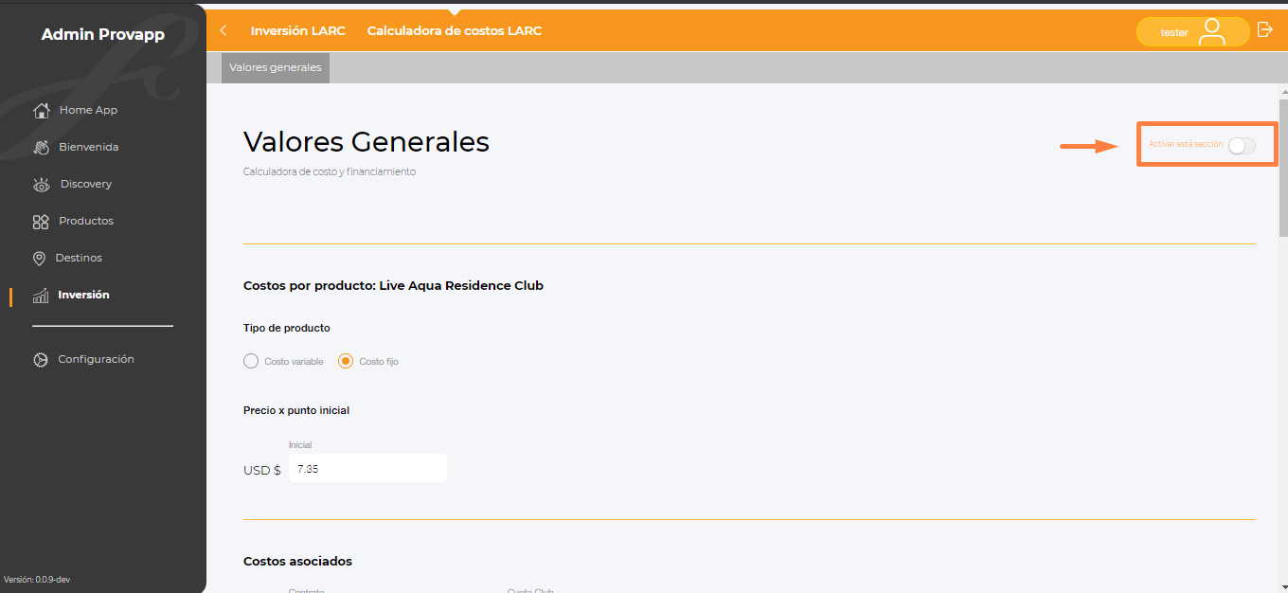This screenshot has height=593, width=1288.
Task: Open Home App from sidebar house icon
Action: (41, 111)
